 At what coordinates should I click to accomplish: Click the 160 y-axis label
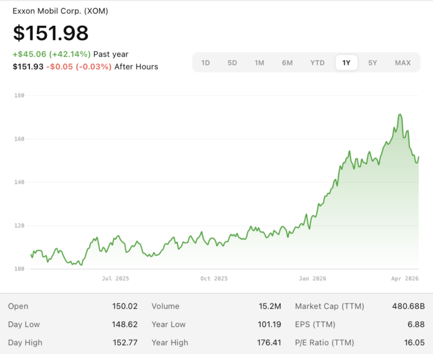click(19, 139)
